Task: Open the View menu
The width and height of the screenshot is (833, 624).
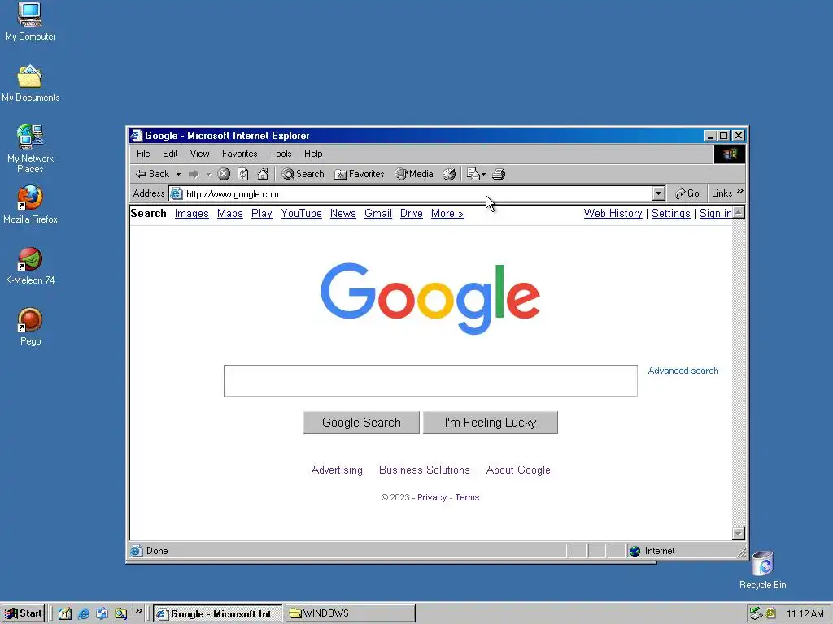Action: click(200, 154)
